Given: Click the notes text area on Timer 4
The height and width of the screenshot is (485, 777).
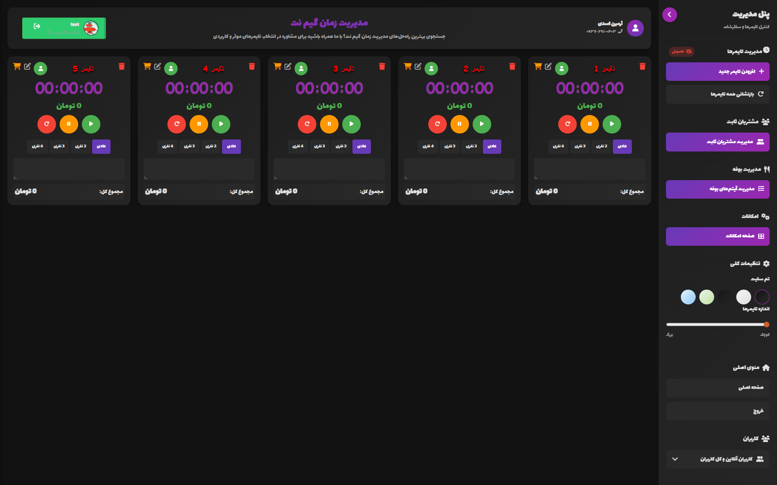Looking at the screenshot, I should 199,169.
